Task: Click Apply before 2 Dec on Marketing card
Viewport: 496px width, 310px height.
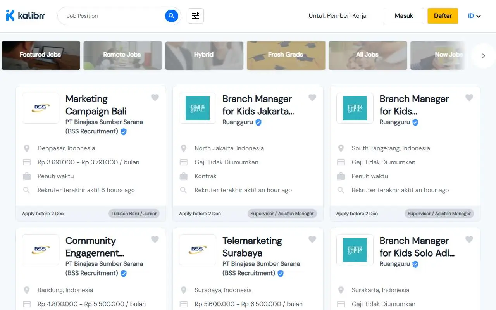Action: click(43, 214)
